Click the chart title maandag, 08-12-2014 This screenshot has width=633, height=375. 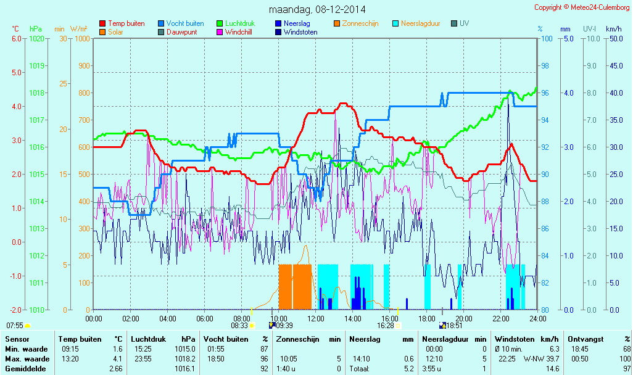pyautogui.click(x=316, y=10)
